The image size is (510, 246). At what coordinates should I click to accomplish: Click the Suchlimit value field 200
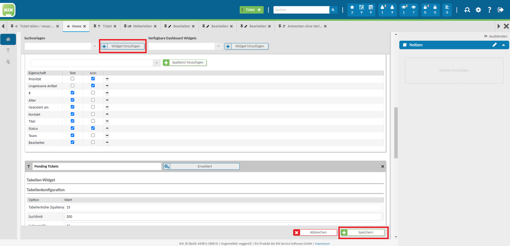[223, 217]
